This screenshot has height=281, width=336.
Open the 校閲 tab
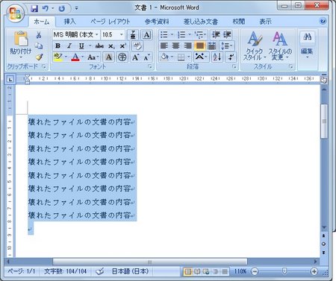[239, 22]
